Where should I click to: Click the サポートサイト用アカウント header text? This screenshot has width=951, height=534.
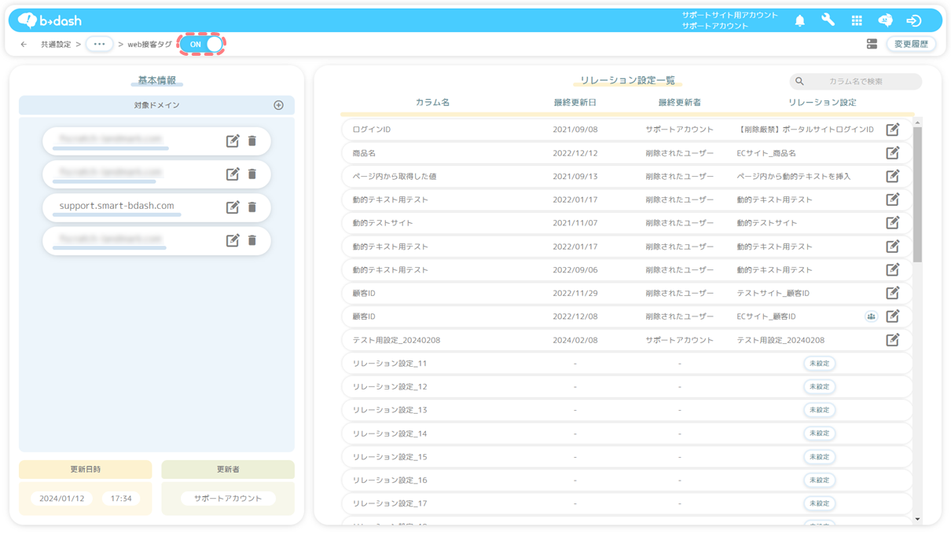(729, 15)
